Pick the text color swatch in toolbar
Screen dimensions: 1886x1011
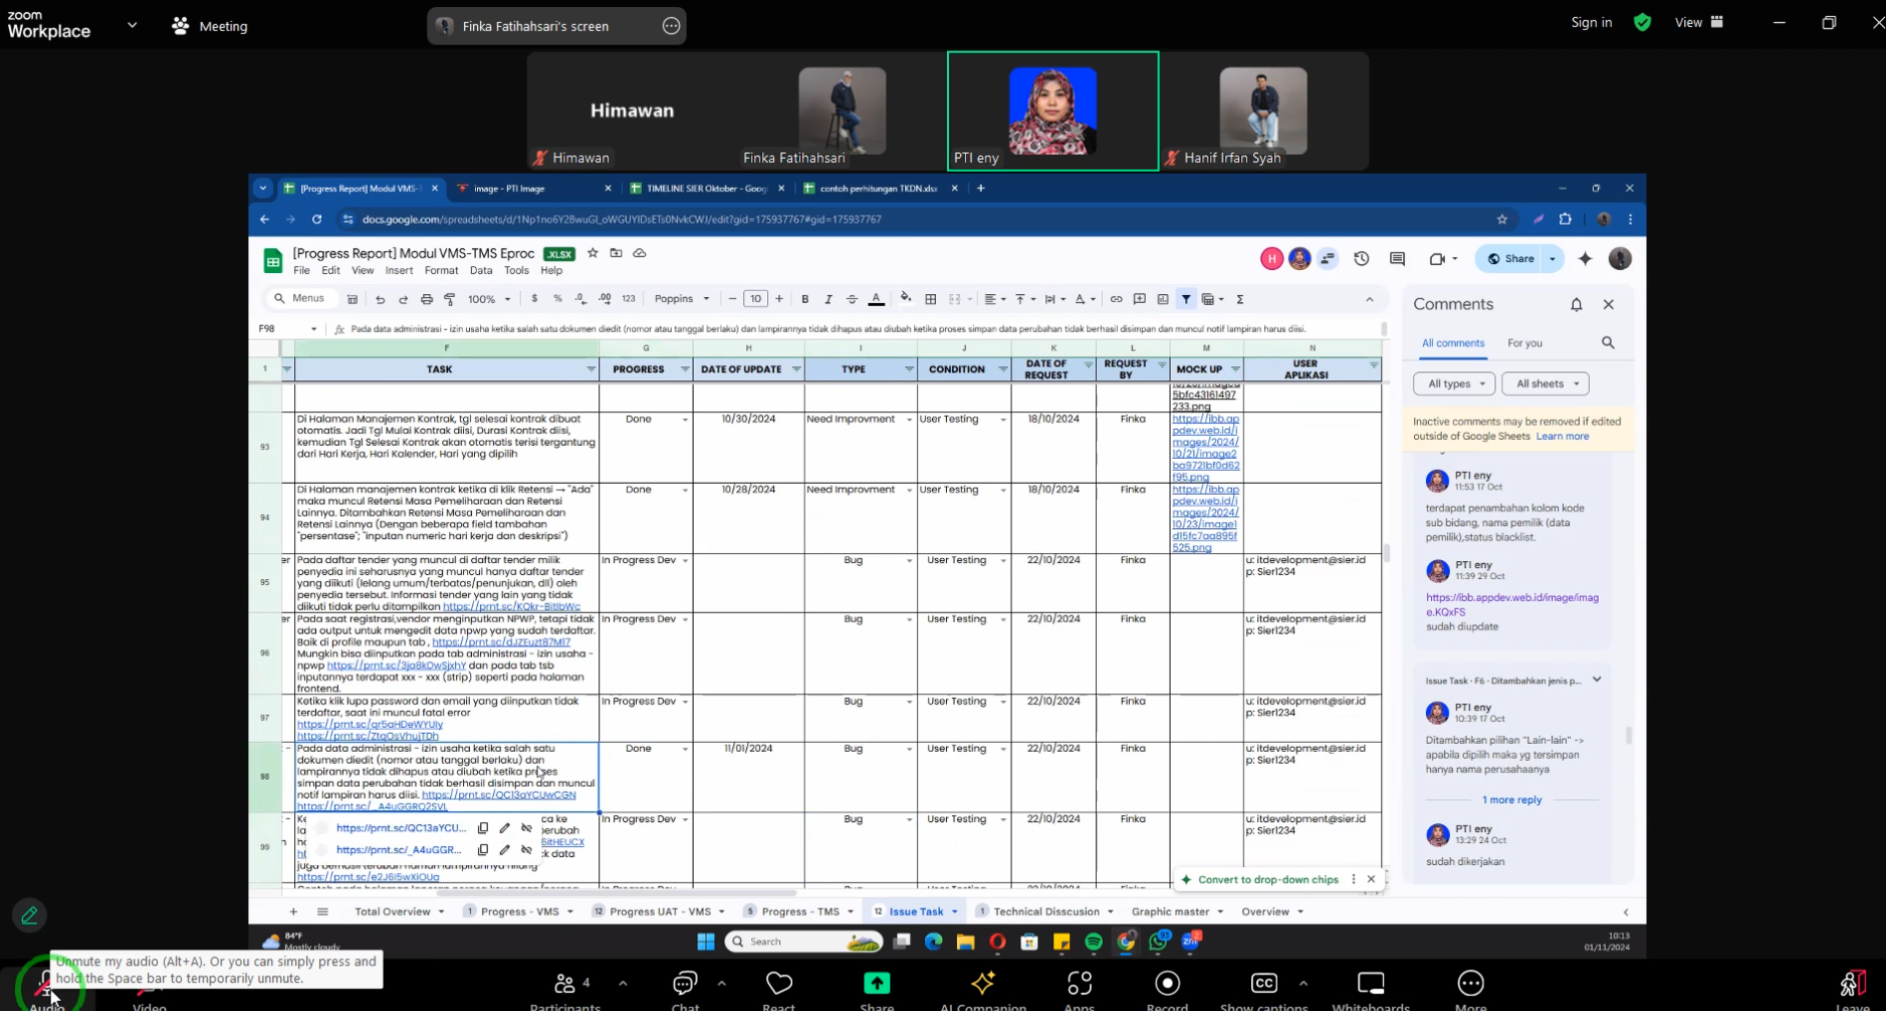pos(876,299)
